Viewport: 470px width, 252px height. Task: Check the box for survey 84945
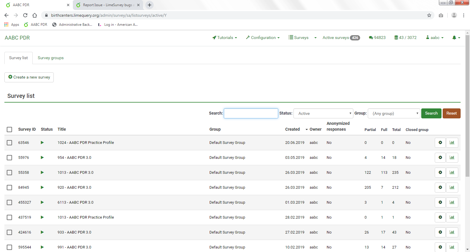[9, 188]
